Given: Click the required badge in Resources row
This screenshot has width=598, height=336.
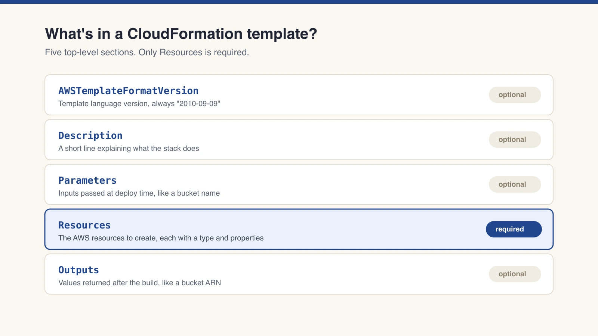Looking at the screenshot, I should pos(514,229).
